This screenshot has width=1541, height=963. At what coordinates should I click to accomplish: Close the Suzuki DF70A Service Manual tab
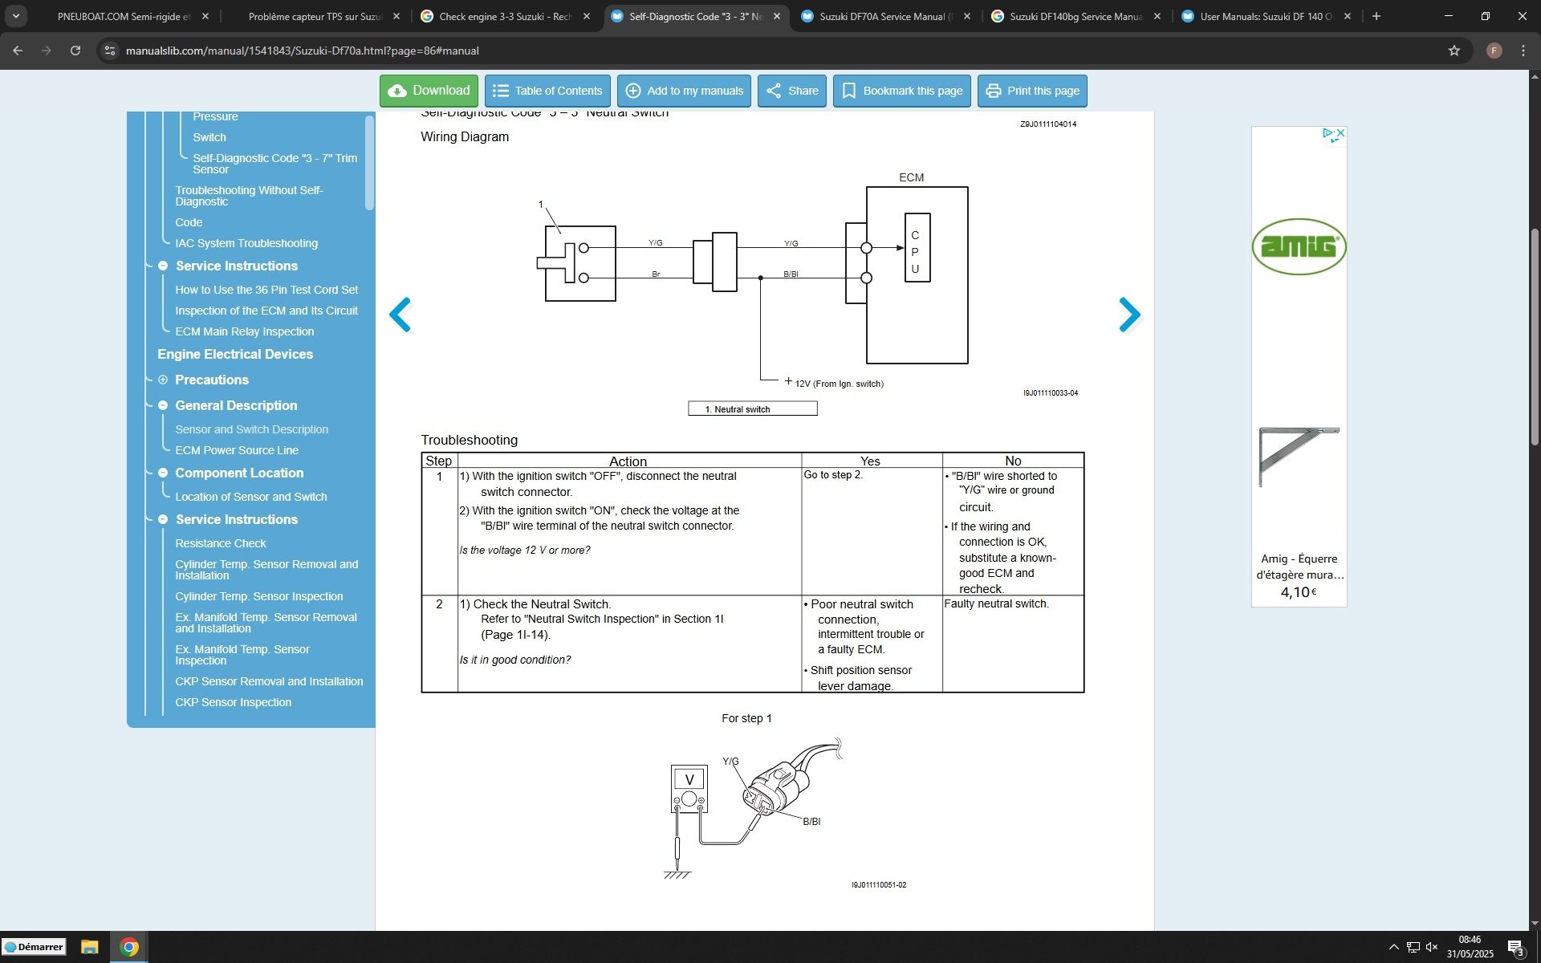coord(967,16)
